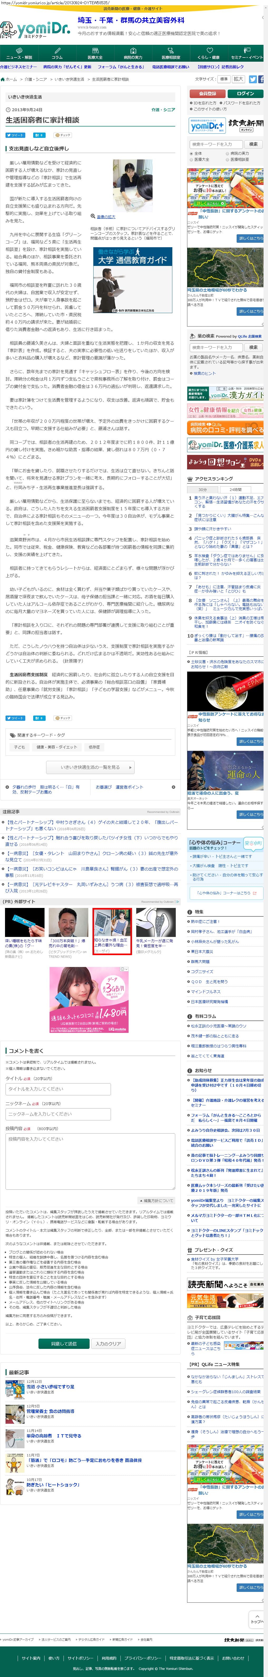Click the Twitter icon beside font size
This screenshot has width=268, height=1677.
pyautogui.click(x=252, y=79)
